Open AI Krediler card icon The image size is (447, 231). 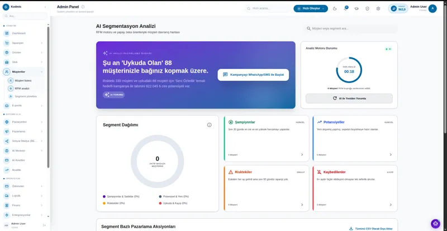(x=7, y=160)
